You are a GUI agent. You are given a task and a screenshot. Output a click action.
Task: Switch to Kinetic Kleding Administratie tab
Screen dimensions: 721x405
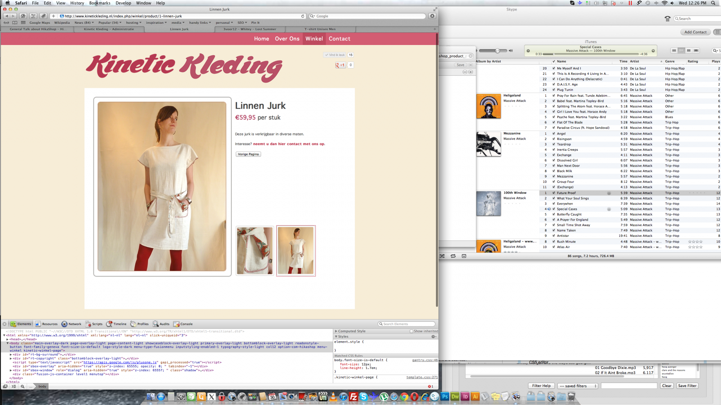pos(109,29)
